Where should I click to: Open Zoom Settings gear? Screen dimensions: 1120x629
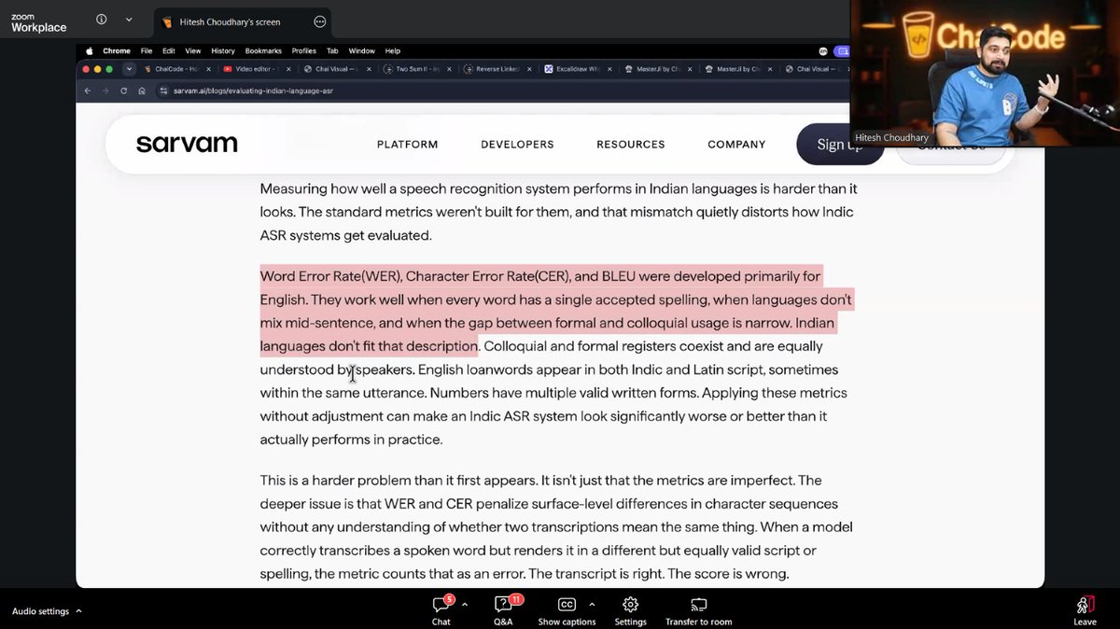click(630, 611)
